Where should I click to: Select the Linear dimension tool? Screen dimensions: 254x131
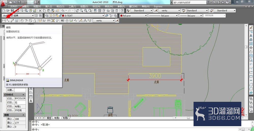coord(4,21)
